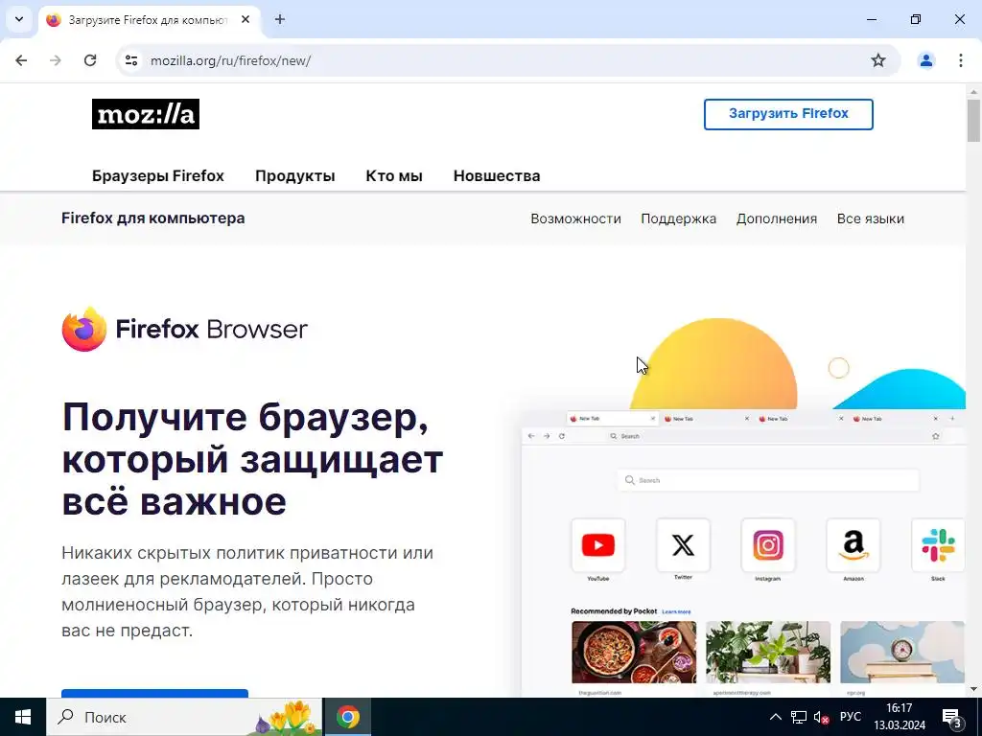Click the pizza article thumbnail in preview

634,652
